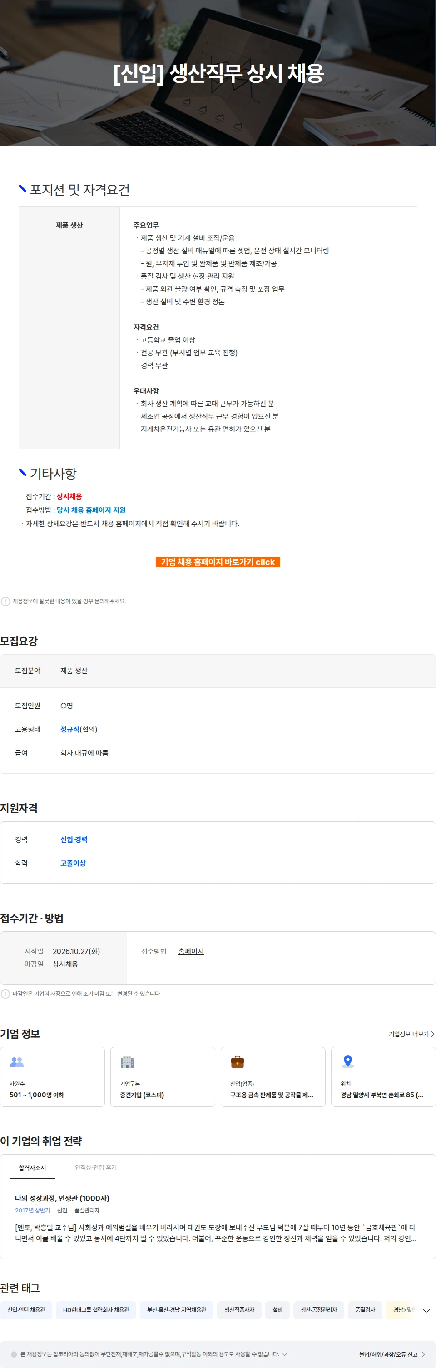Click the company type building icon
436x1368 pixels.
click(127, 1062)
